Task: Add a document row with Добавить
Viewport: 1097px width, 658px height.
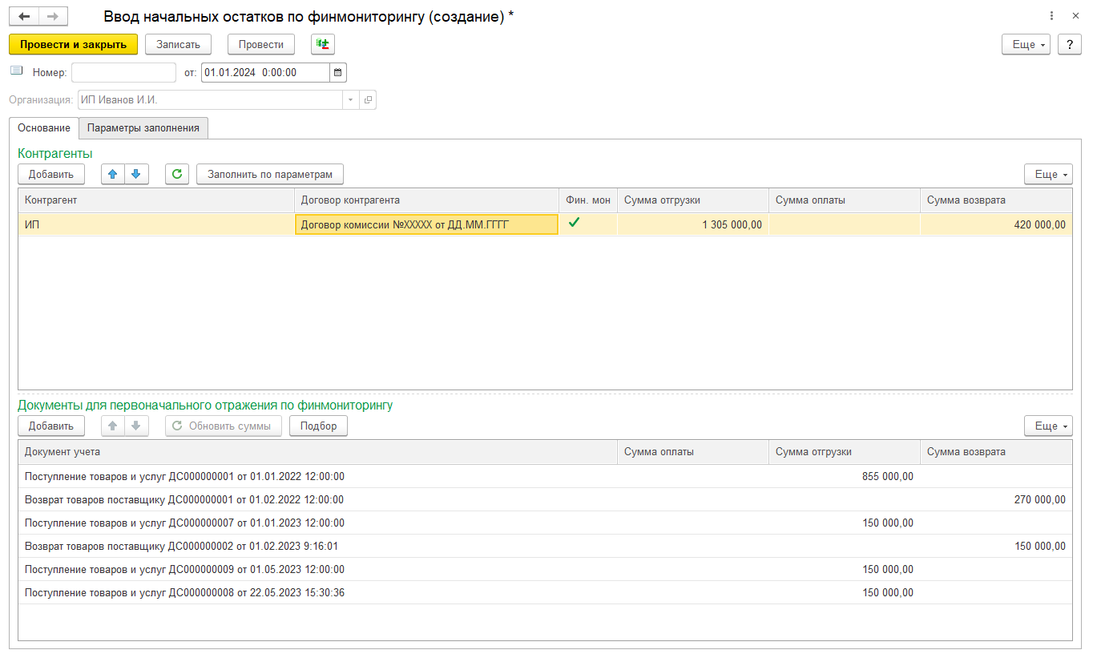Action: click(51, 426)
